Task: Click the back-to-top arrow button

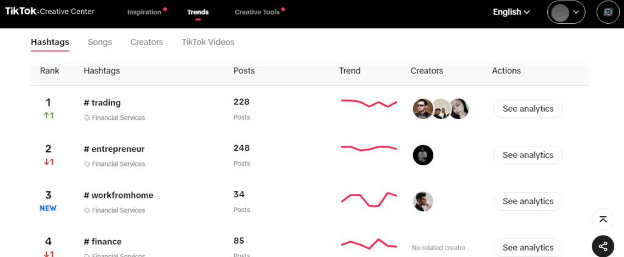Action: [603, 219]
